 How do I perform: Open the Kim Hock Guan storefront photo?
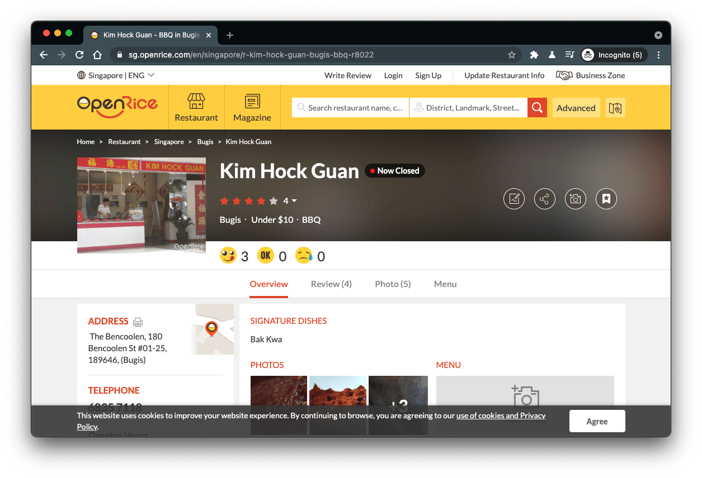click(142, 205)
